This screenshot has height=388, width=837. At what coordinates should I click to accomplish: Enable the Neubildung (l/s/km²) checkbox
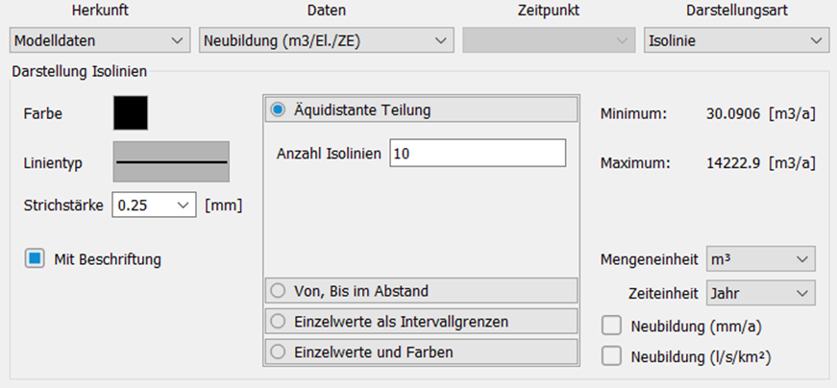pyautogui.click(x=611, y=356)
